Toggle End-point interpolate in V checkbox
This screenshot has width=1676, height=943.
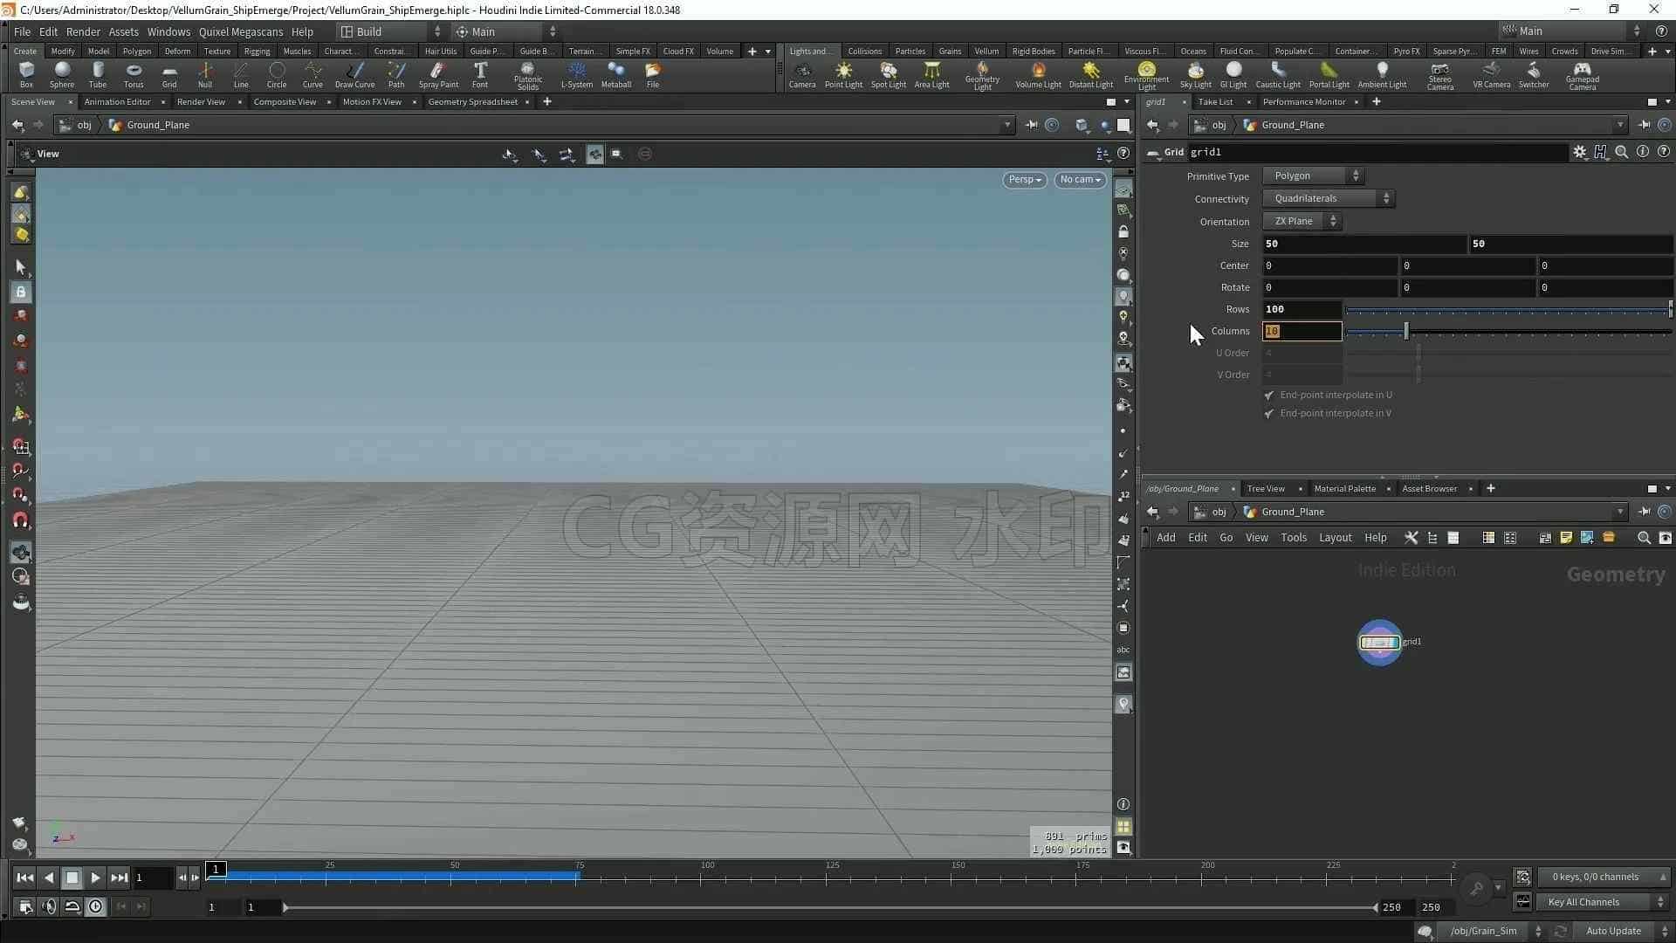point(1269,414)
